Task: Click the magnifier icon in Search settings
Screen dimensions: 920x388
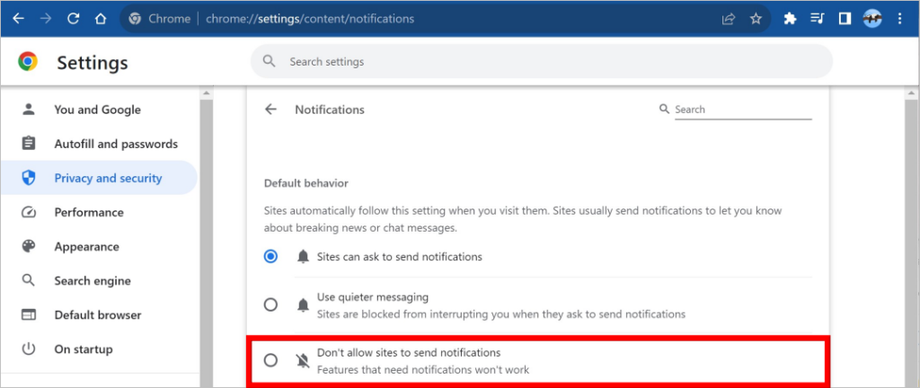Action: tap(270, 61)
